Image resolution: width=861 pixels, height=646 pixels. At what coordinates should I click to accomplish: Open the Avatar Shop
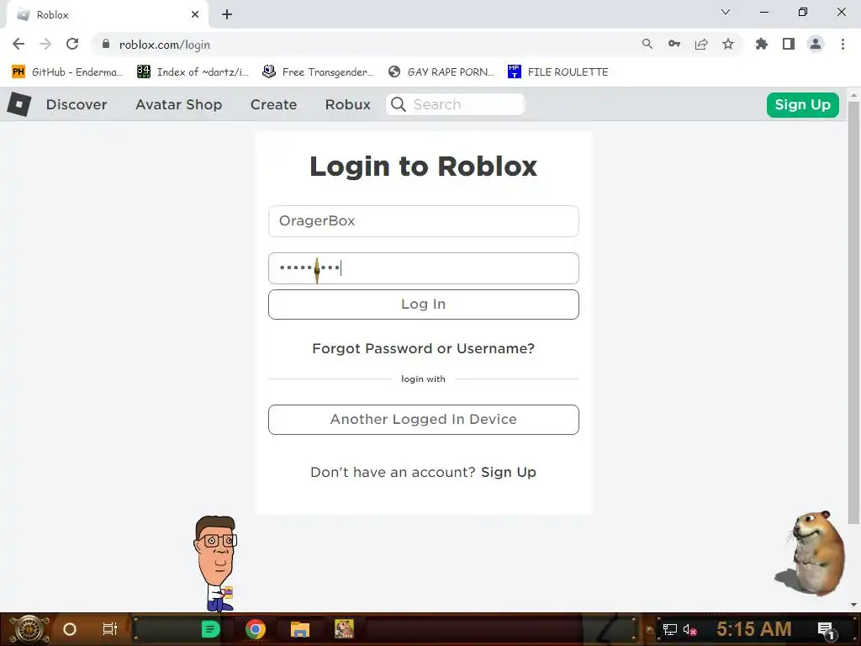[x=179, y=104]
